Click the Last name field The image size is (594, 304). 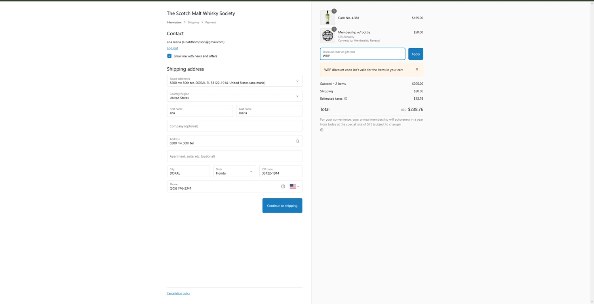[x=269, y=111]
